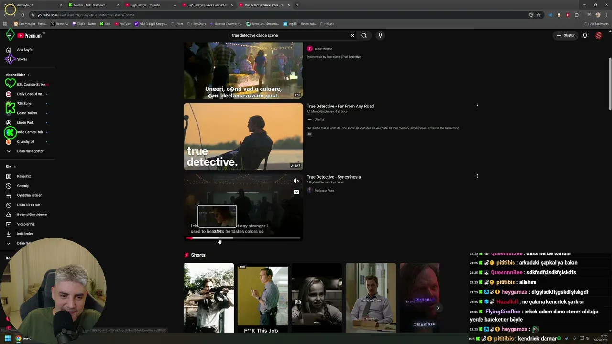Expand the Abonelikler section chevron
This screenshot has height=344, width=612.
[29, 75]
